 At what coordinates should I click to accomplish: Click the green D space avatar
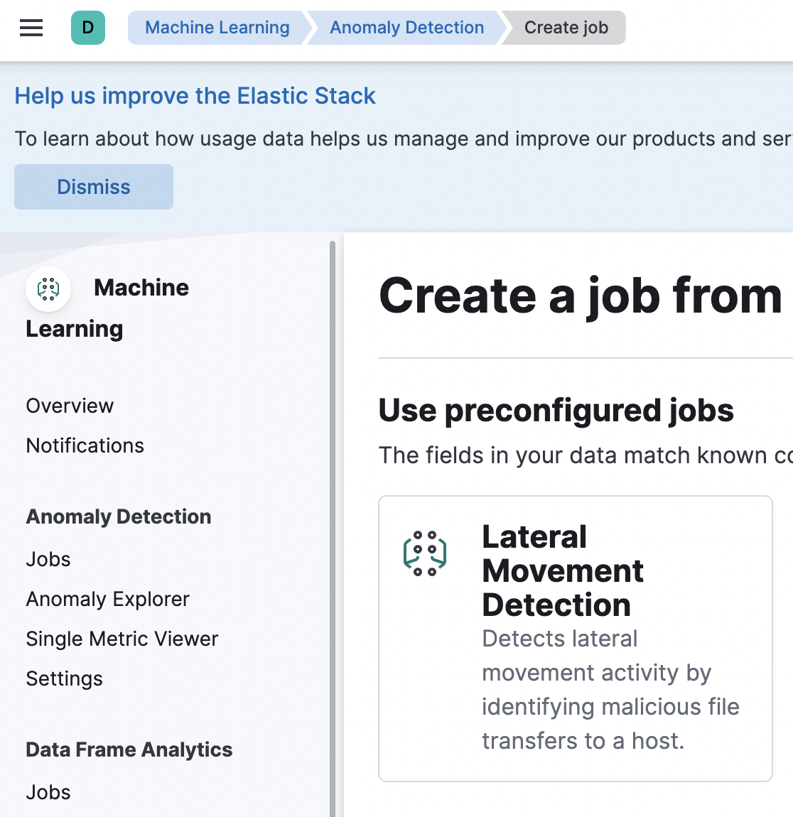tap(88, 28)
